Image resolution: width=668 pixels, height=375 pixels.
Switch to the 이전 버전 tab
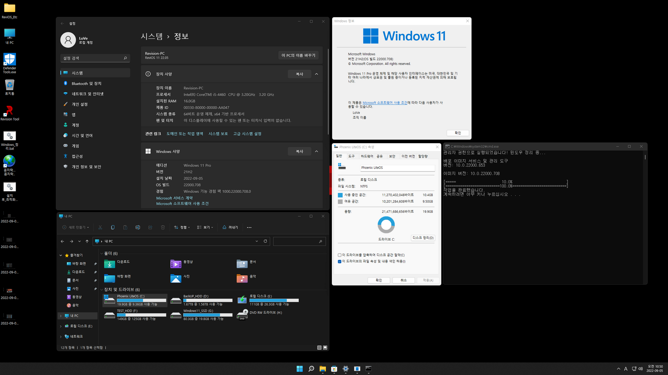pos(408,156)
